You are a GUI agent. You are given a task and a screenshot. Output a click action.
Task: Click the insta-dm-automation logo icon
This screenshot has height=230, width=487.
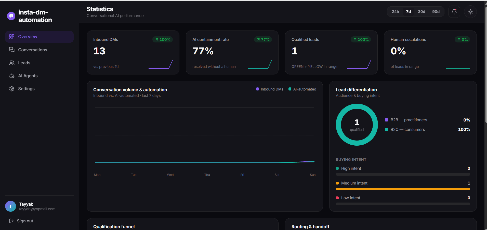(x=11, y=16)
